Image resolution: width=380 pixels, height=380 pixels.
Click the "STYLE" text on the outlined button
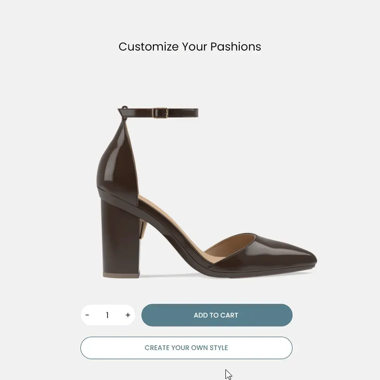click(x=218, y=348)
